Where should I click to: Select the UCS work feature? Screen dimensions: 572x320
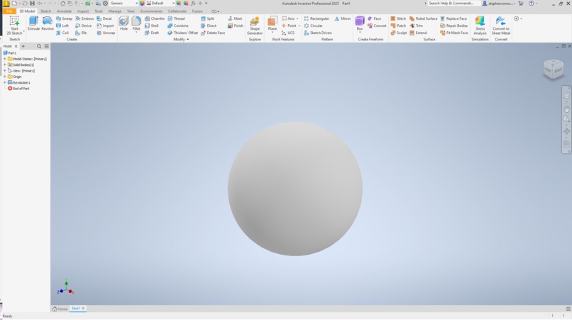(288, 33)
